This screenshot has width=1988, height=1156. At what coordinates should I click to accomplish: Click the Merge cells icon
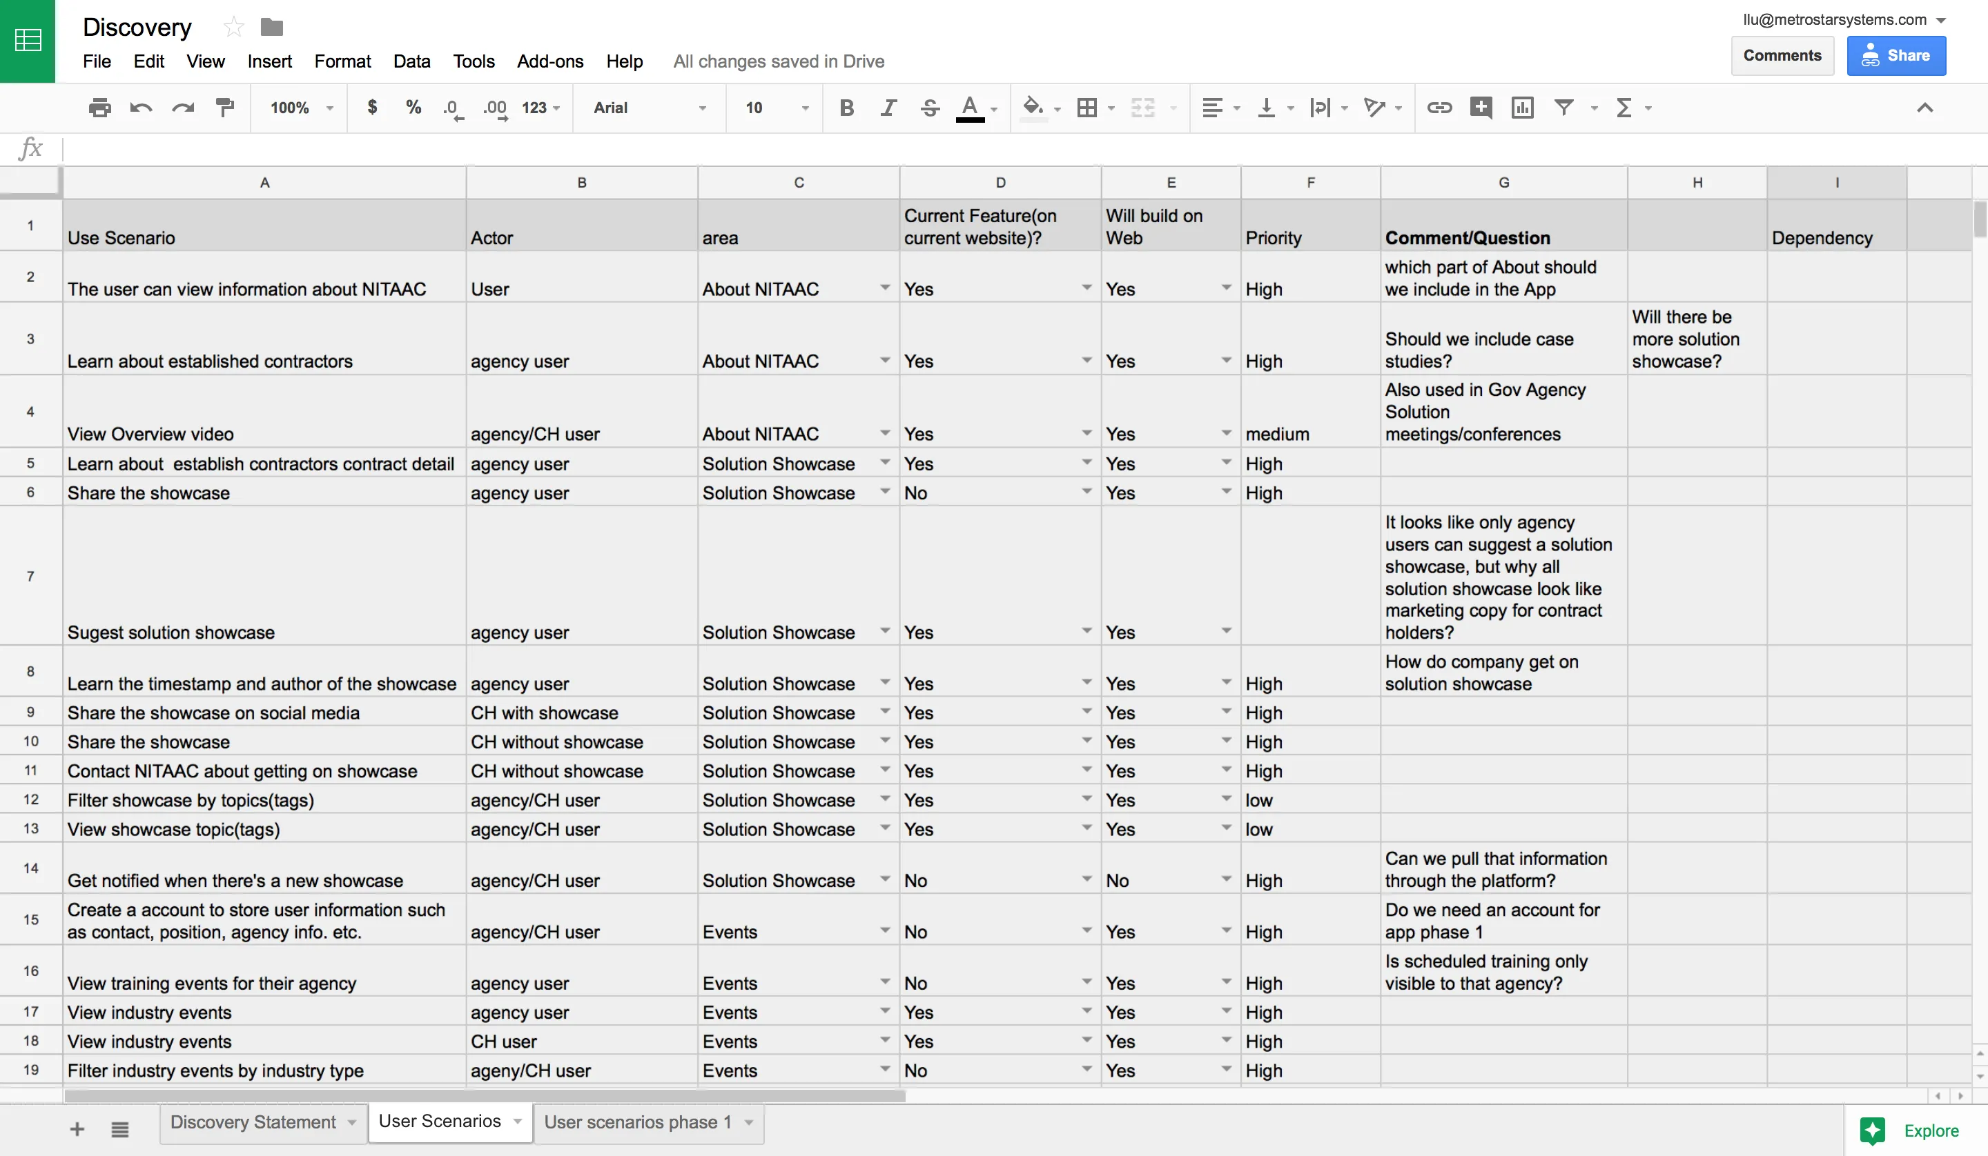pos(1142,108)
